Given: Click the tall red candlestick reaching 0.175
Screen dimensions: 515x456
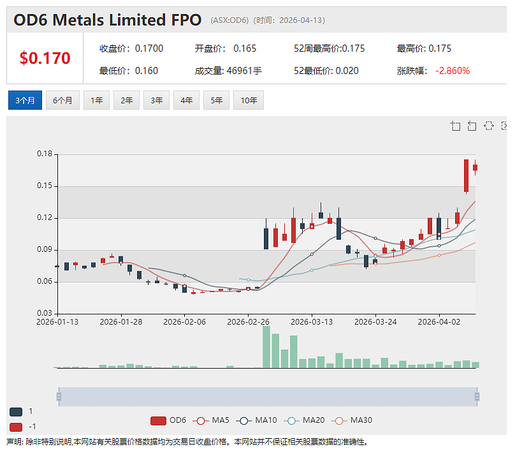Looking at the screenshot, I should point(466,176).
